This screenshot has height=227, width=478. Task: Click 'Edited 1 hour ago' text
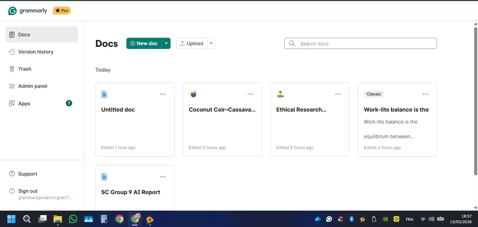tap(118, 148)
